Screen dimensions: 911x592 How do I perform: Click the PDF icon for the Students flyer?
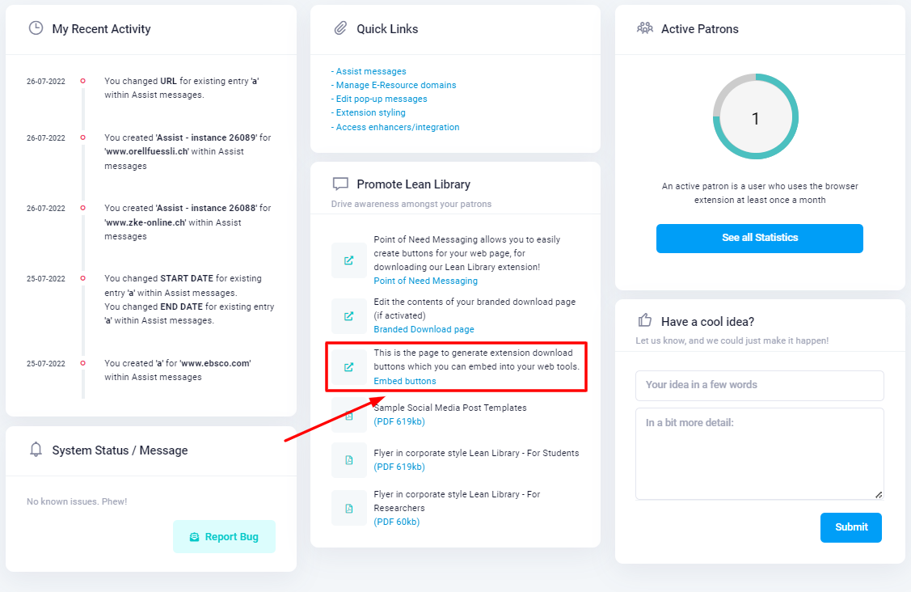(350, 460)
